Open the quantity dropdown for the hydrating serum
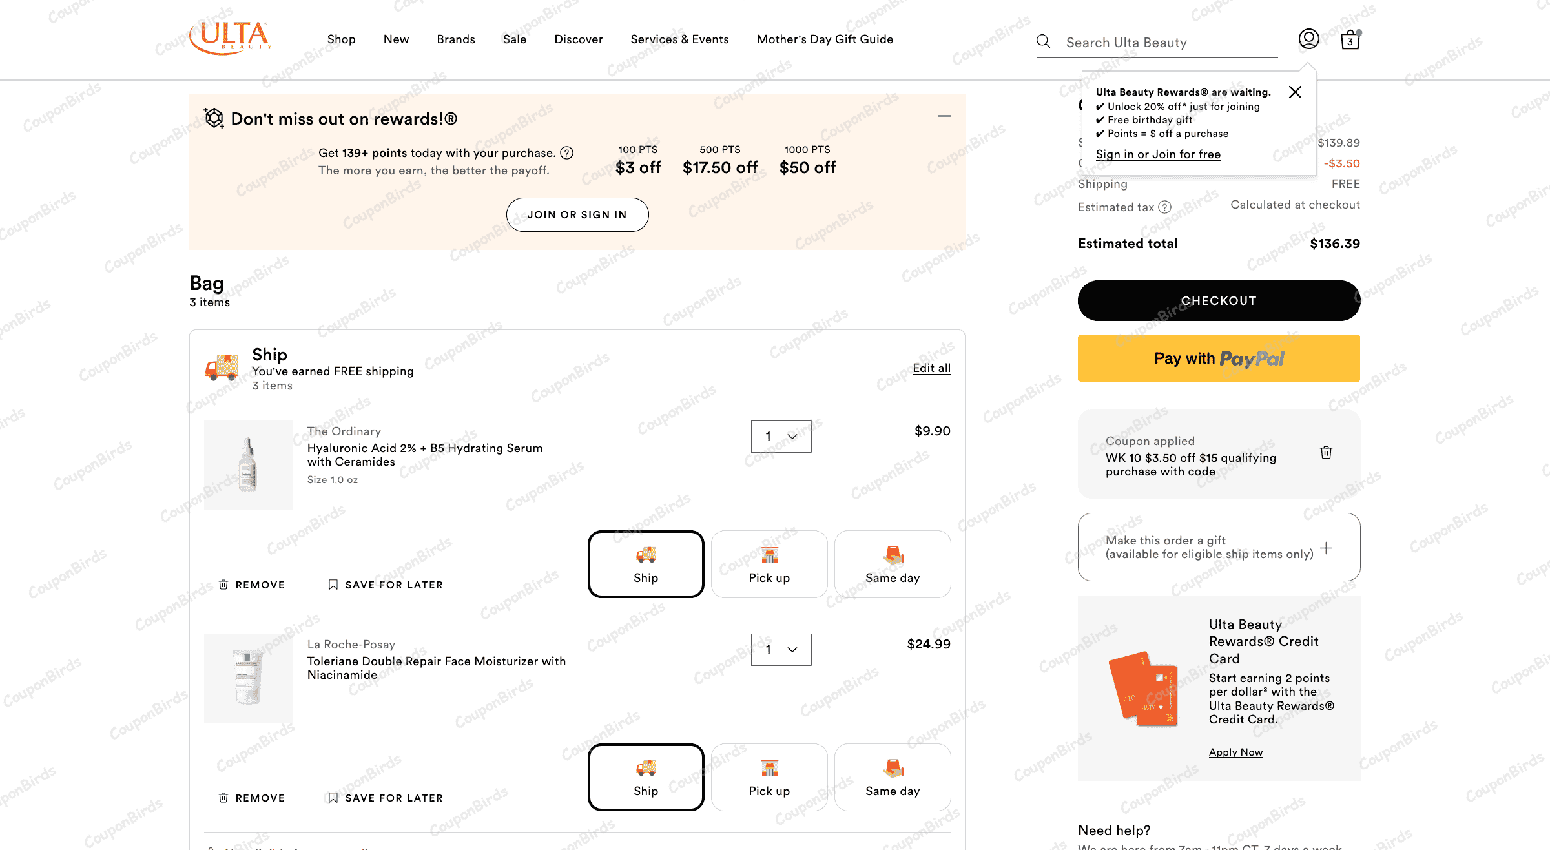This screenshot has width=1550, height=850. click(x=781, y=436)
